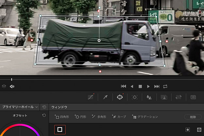
Task: Add a グラデーション gradient window
Action: (145, 117)
